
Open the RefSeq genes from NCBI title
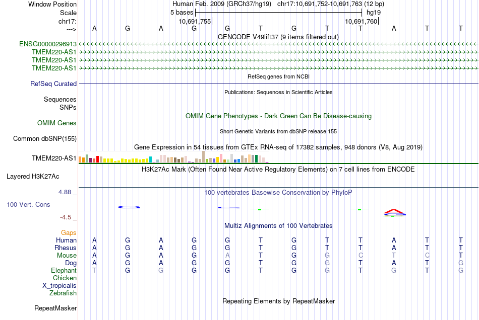278,76
